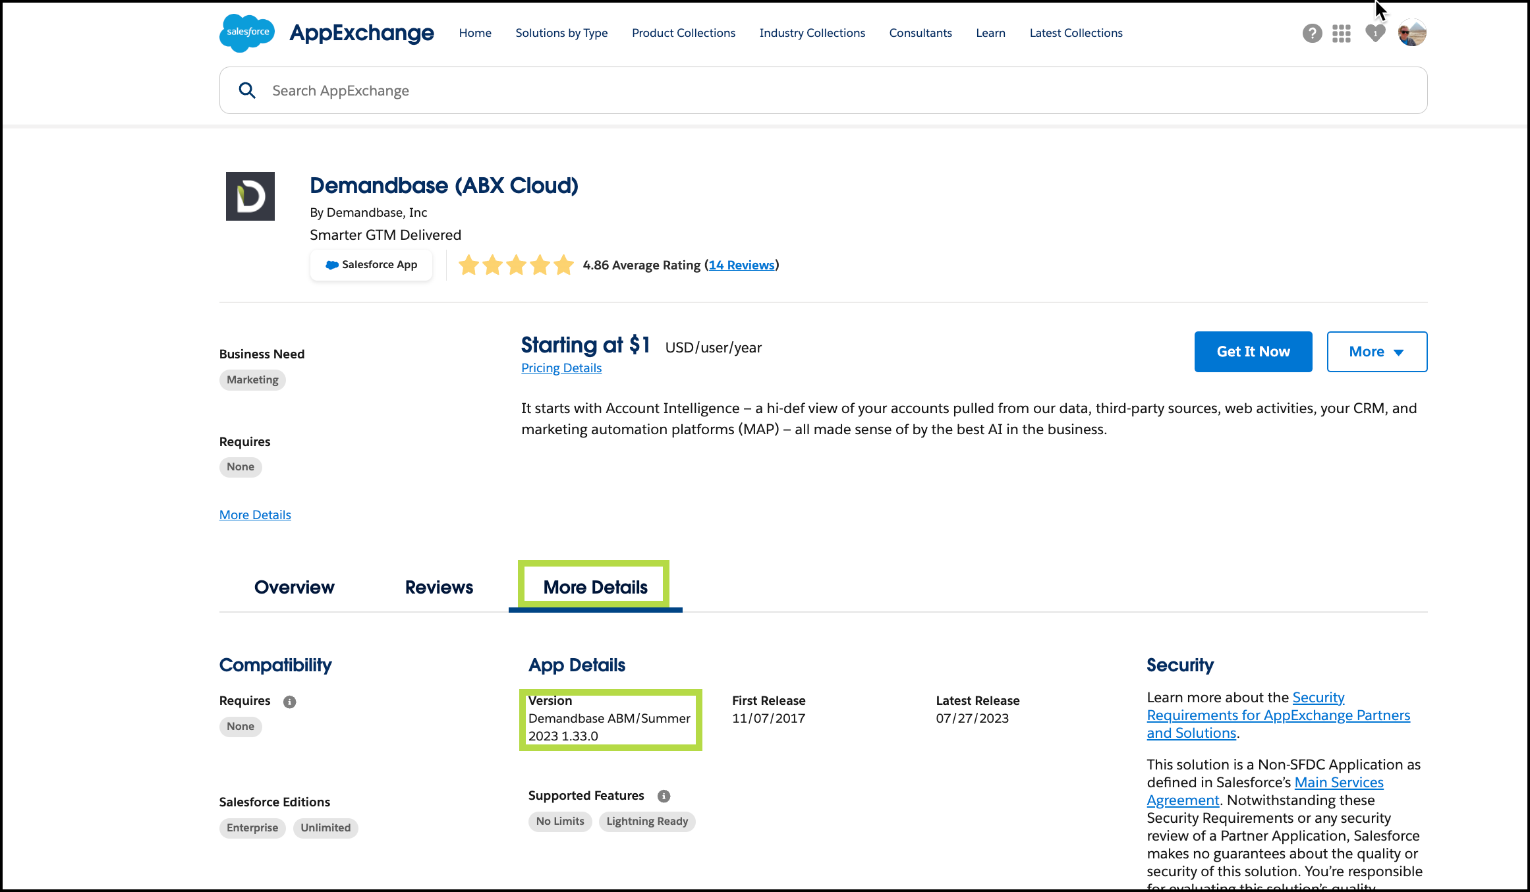Click the fifth rating star
This screenshot has height=892, width=1530.
pos(563,264)
